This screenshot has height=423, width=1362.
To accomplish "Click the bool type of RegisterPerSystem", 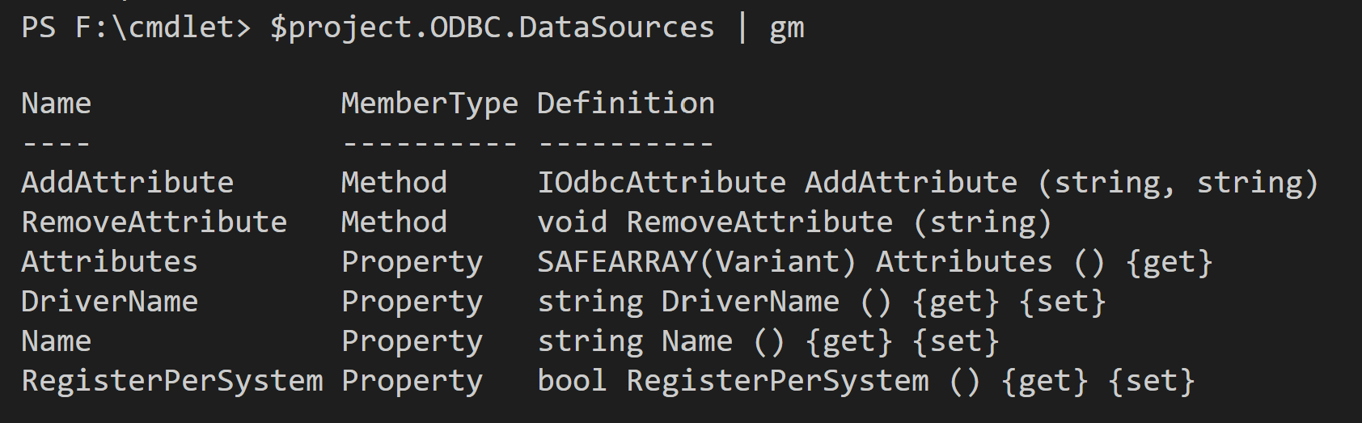I will [572, 380].
